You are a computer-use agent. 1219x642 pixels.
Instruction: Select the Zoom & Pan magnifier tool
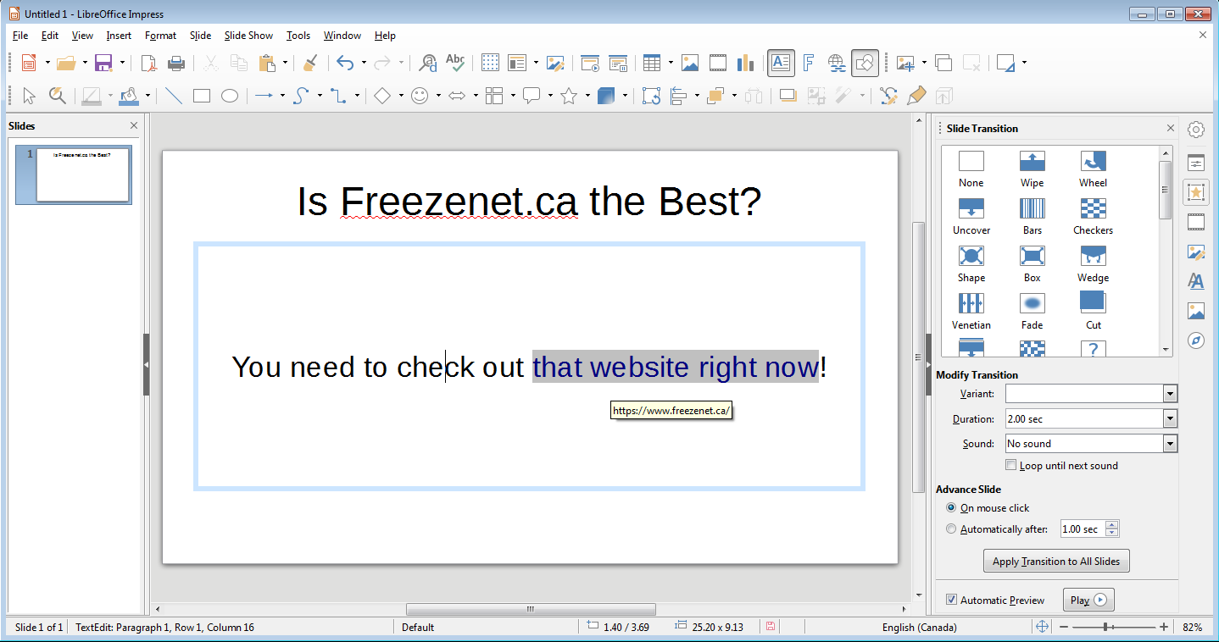(x=57, y=96)
